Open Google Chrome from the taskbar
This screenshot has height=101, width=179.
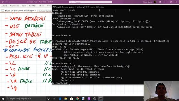click(77, 98)
